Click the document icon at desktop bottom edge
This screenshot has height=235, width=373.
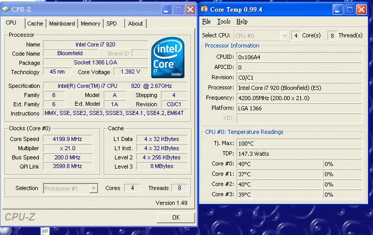coord(45,231)
